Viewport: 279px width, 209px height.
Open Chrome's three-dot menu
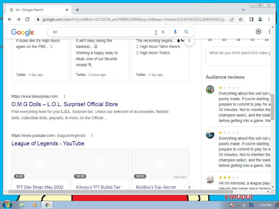tap(269, 19)
